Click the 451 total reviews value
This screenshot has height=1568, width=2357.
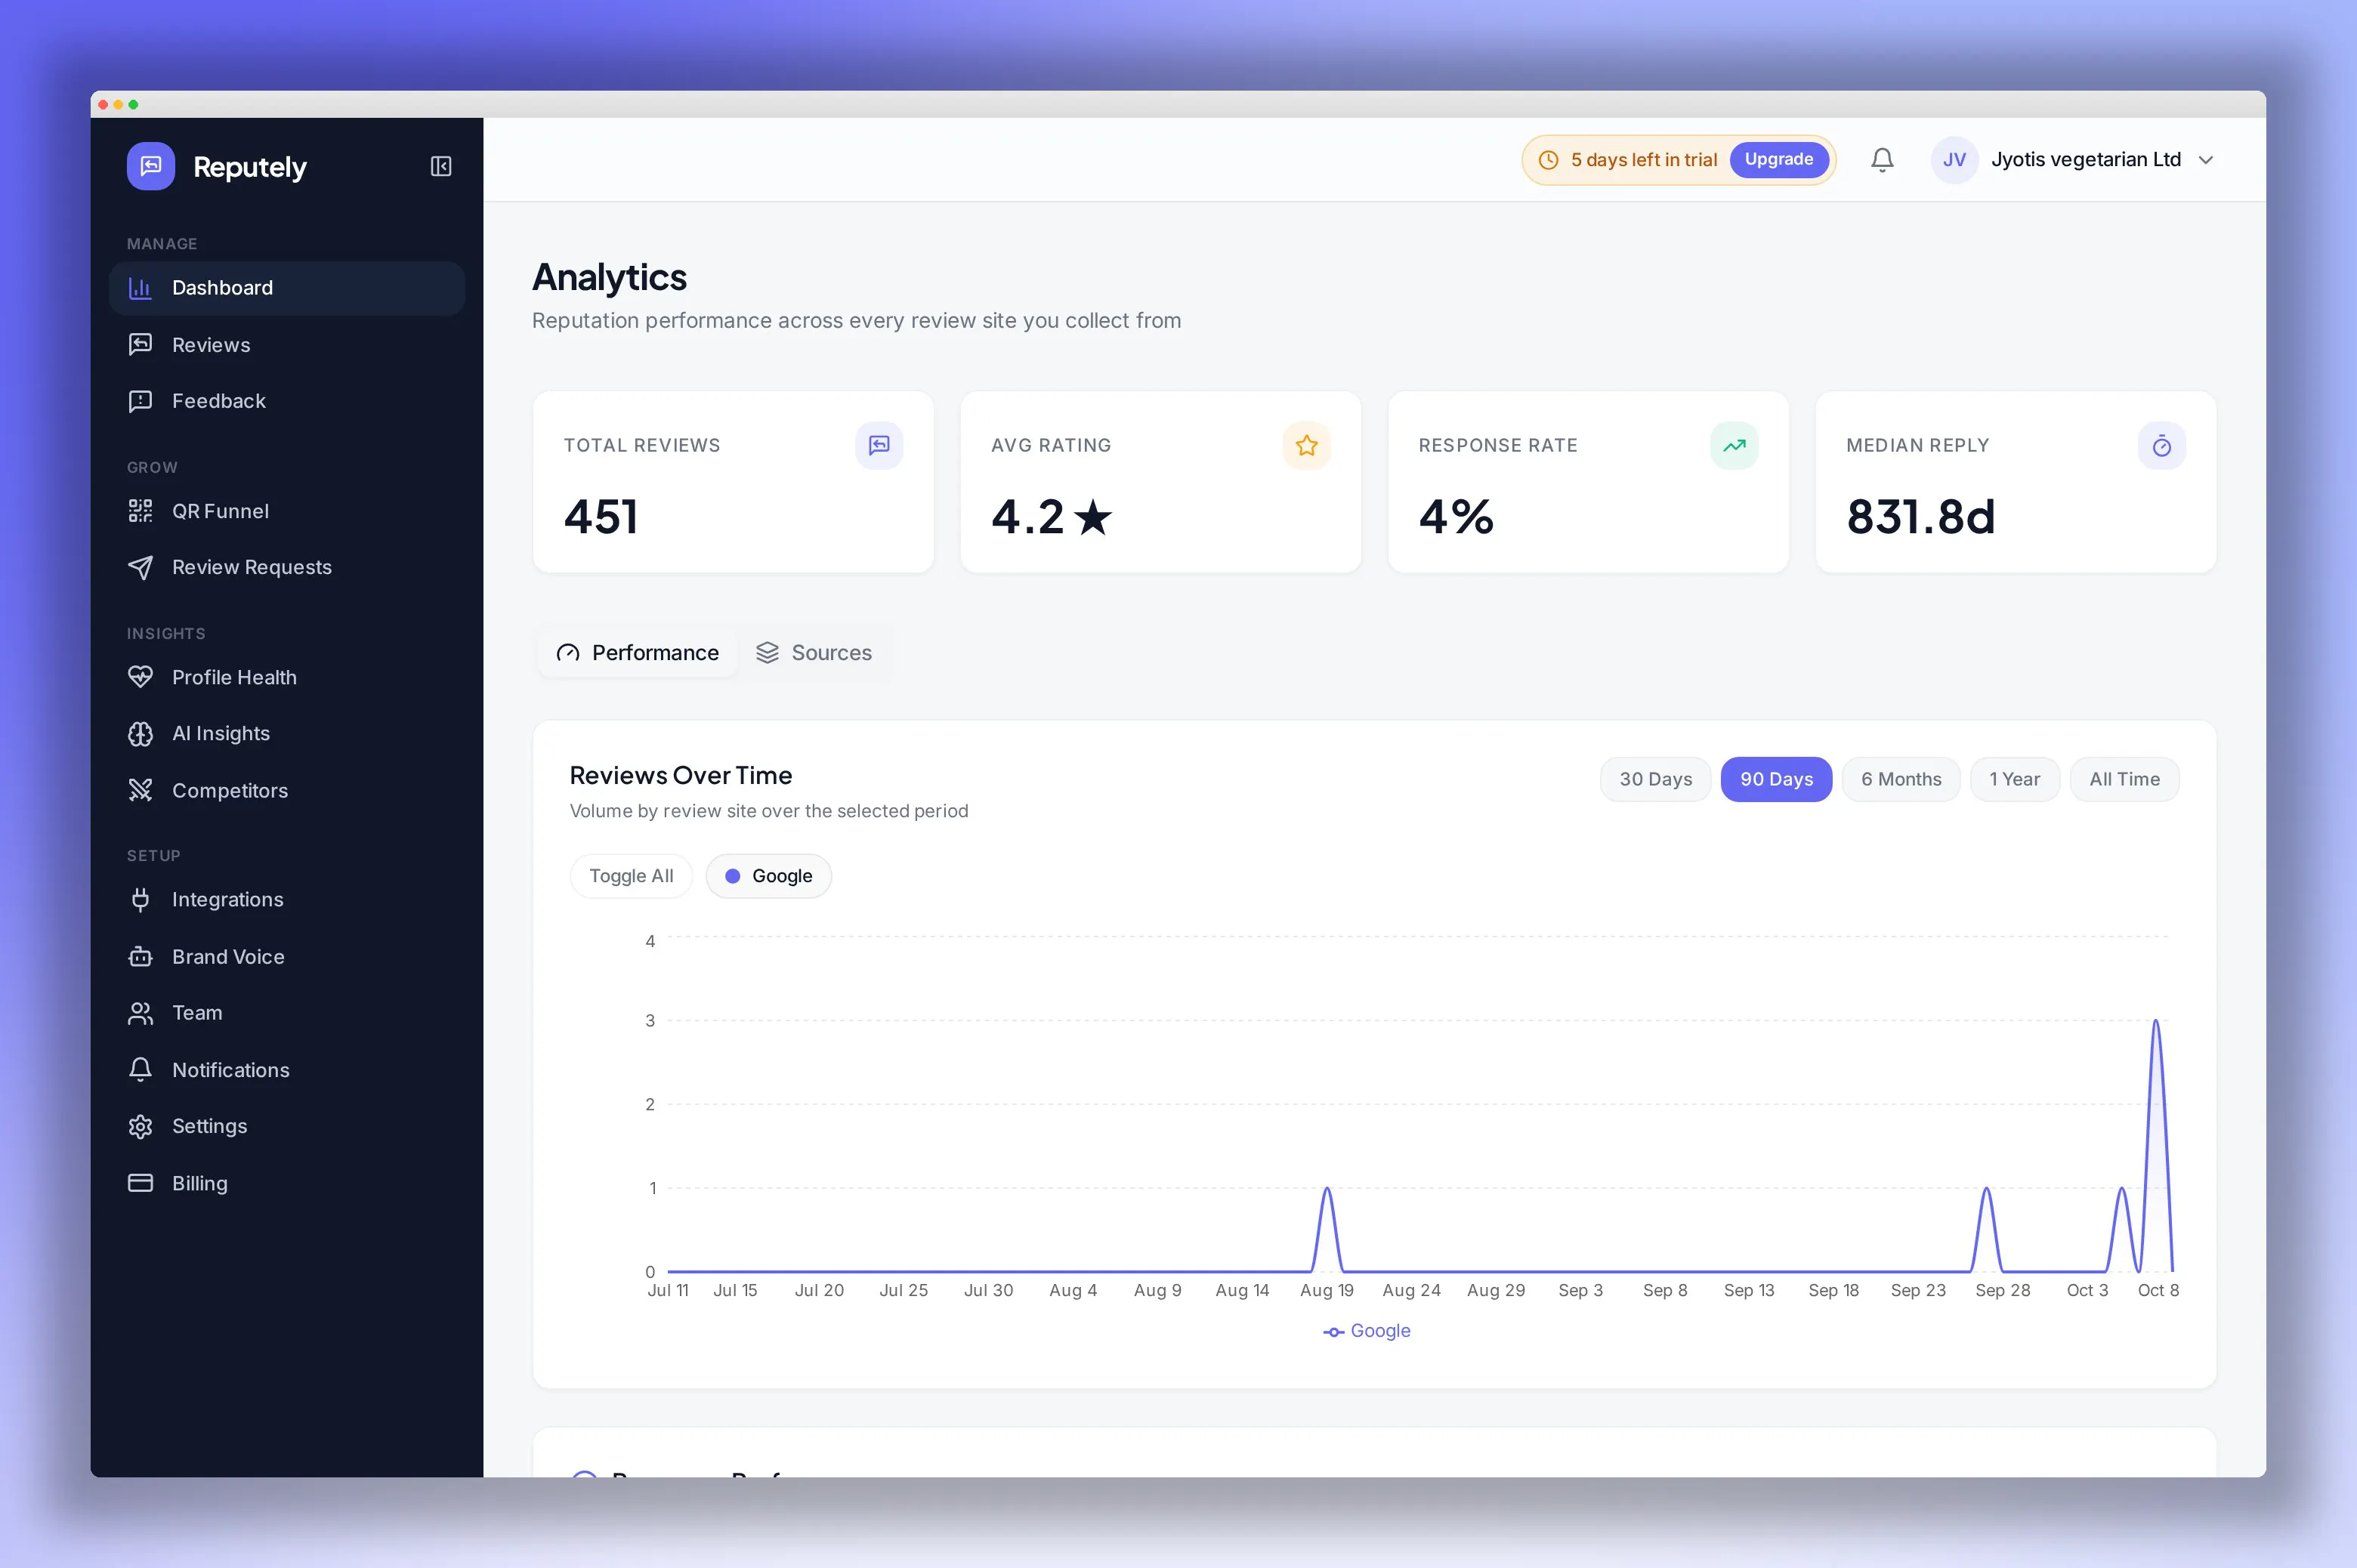tap(601, 517)
